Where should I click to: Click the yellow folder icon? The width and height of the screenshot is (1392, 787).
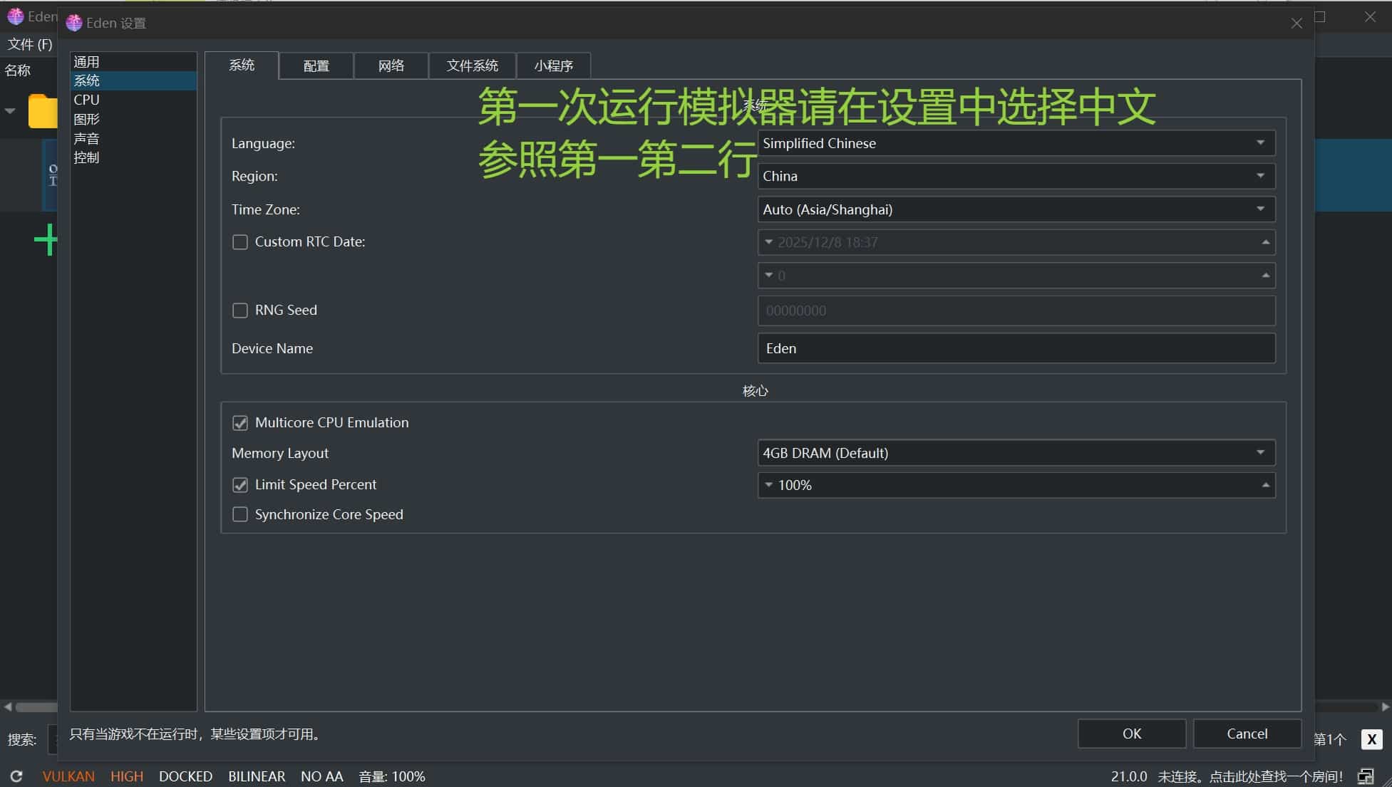pos(42,112)
